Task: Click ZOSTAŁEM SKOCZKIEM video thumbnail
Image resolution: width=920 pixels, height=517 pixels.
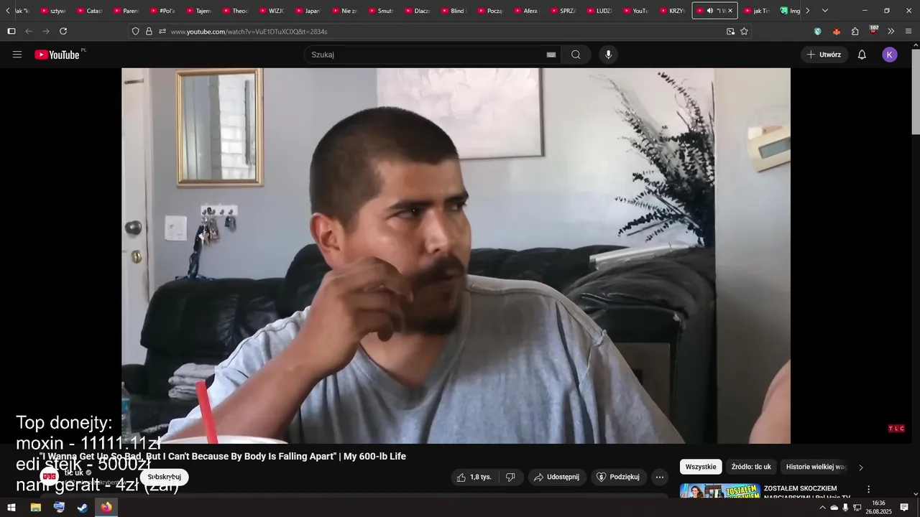Action: pos(719,491)
